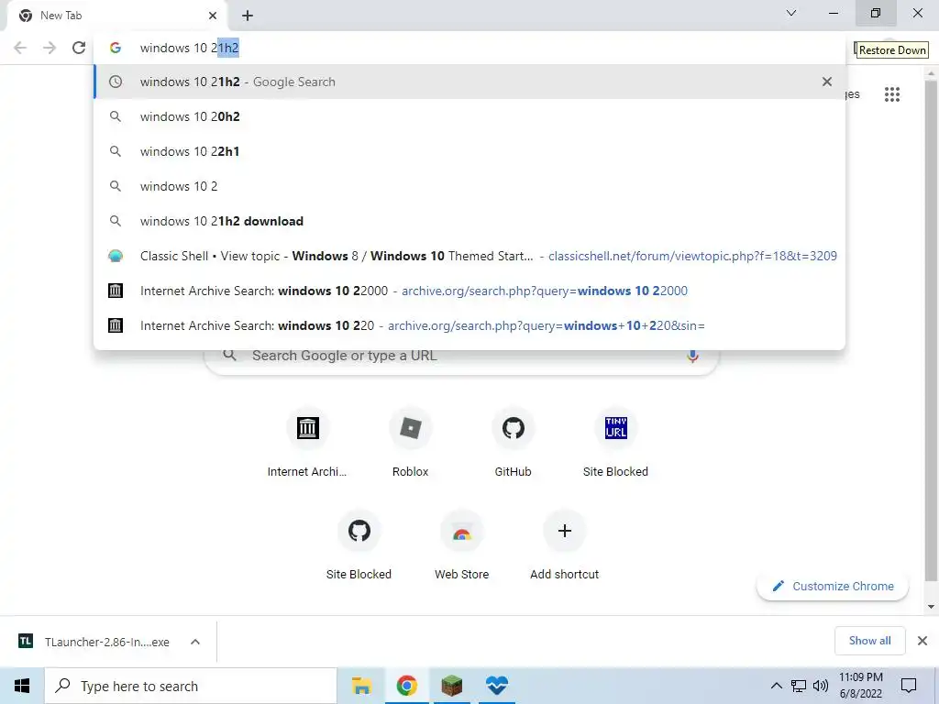Open Internet Archive Search 'windows 10 22000' suggestion

pyautogui.click(x=469, y=291)
